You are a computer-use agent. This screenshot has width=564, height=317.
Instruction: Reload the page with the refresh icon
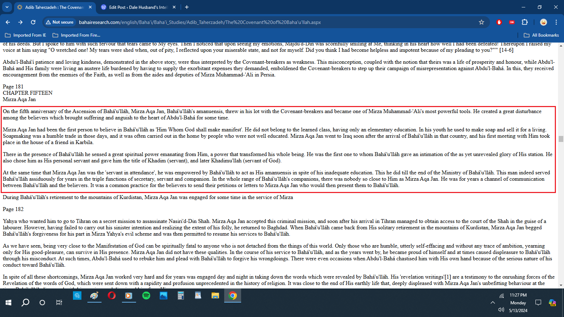33,22
